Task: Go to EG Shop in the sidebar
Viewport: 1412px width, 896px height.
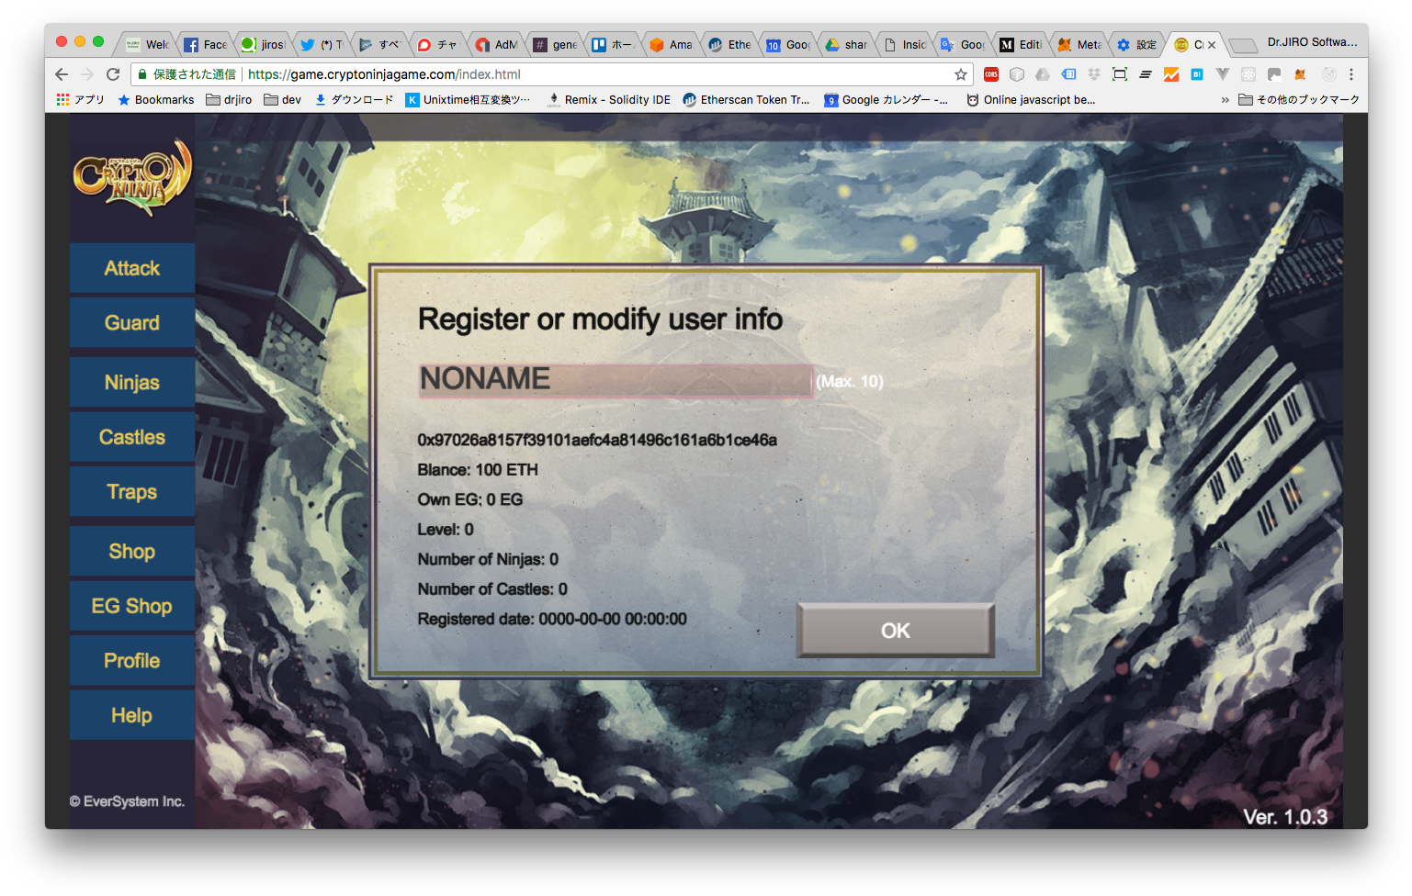Action: click(x=132, y=606)
